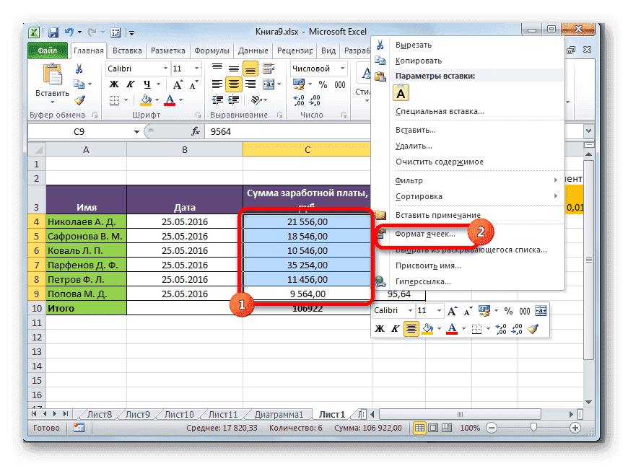Screen dimensions: 628x466
Task: Switch to Page Layout view in status bar
Action: (x=432, y=428)
